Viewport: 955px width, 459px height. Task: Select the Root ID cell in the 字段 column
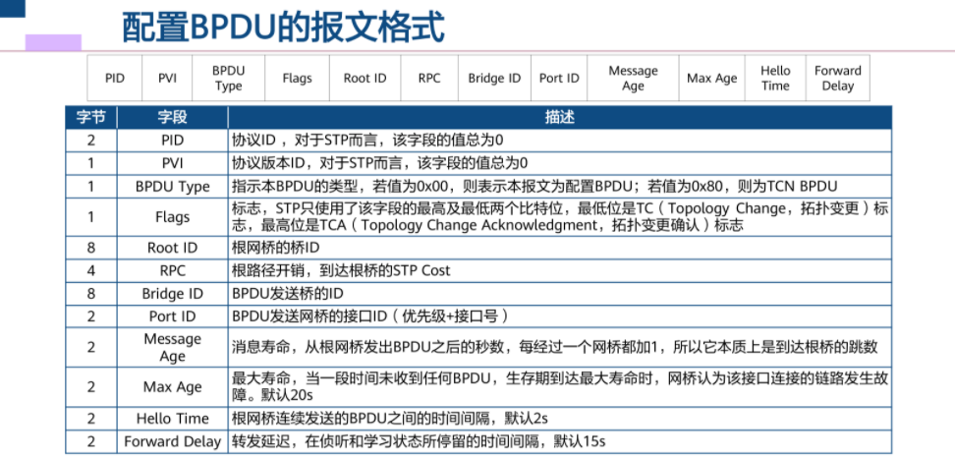pos(172,248)
